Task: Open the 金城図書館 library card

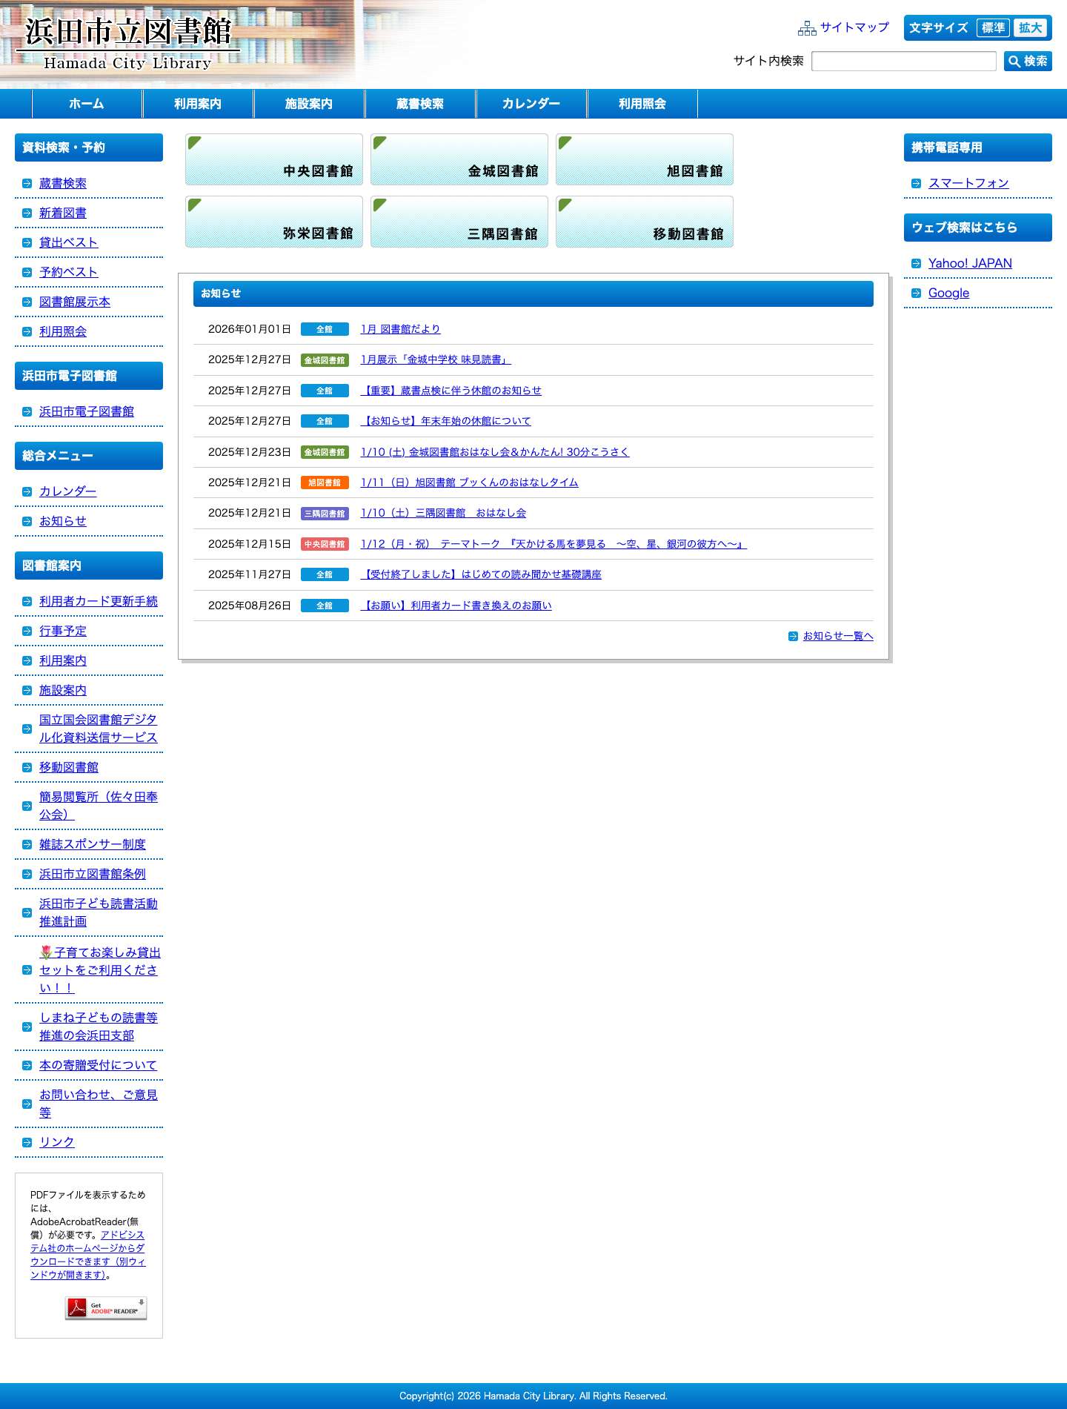Action: pos(459,159)
